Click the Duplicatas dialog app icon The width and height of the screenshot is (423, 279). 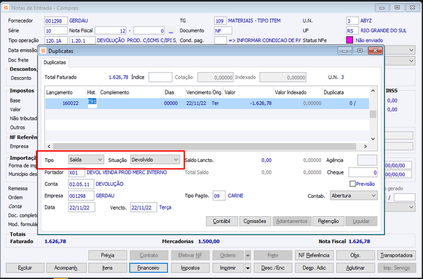[x=43, y=51]
